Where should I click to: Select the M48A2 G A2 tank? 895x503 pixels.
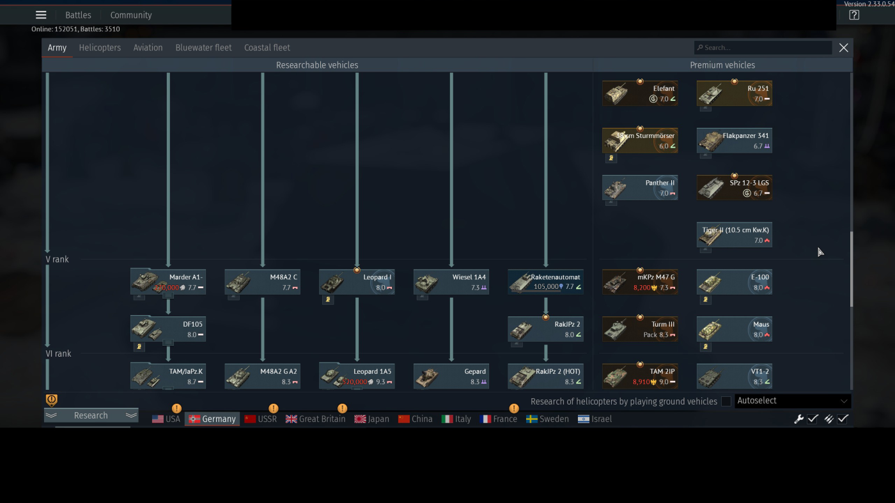(x=262, y=376)
